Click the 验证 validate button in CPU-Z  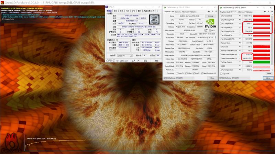[x=145, y=61]
